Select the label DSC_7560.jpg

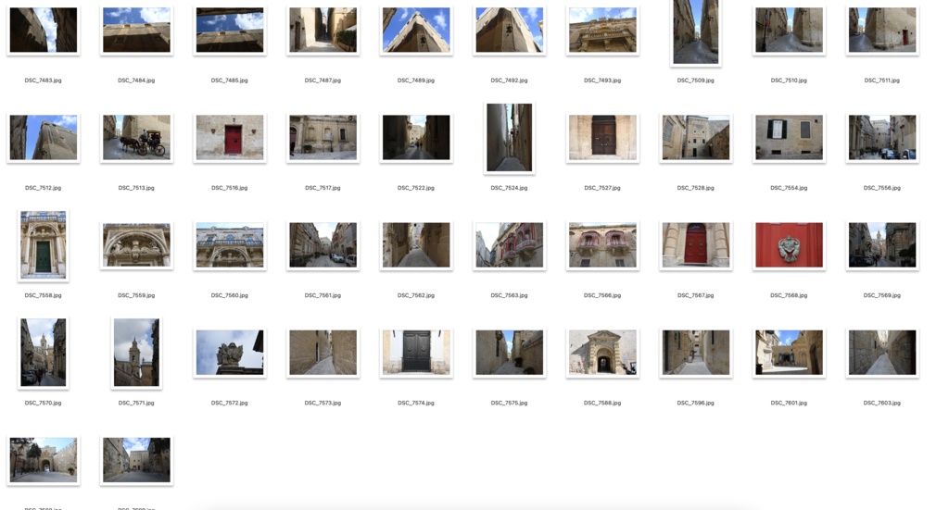(230, 295)
